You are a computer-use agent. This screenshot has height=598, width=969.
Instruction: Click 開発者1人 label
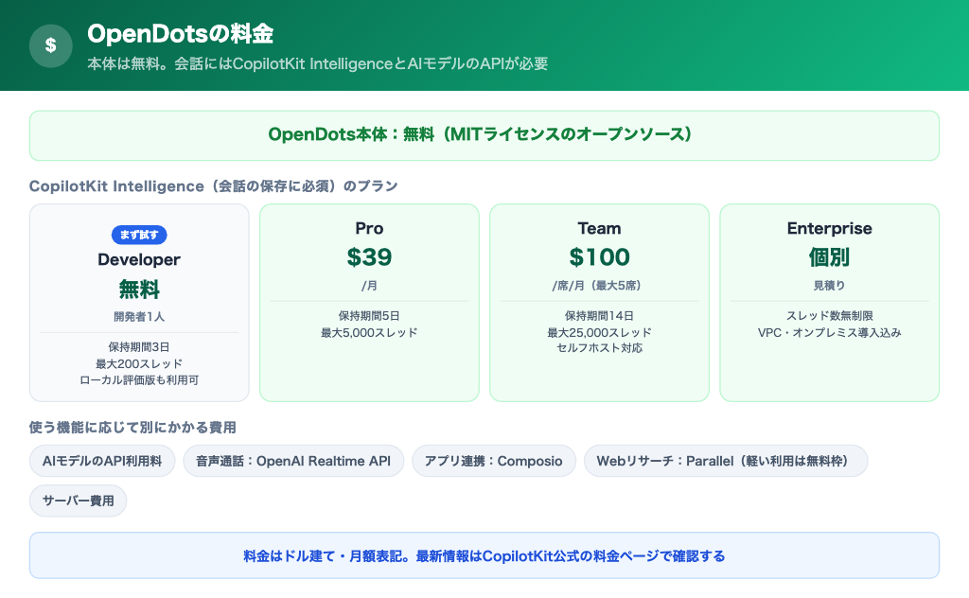click(x=139, y=316)
